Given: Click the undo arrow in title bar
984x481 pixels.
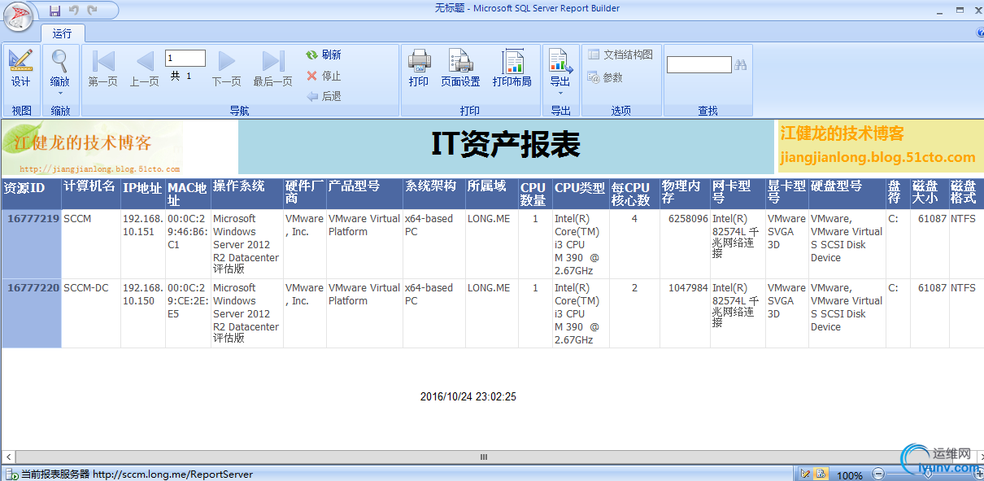Looking at the screenshot, I should click(73, 11).
